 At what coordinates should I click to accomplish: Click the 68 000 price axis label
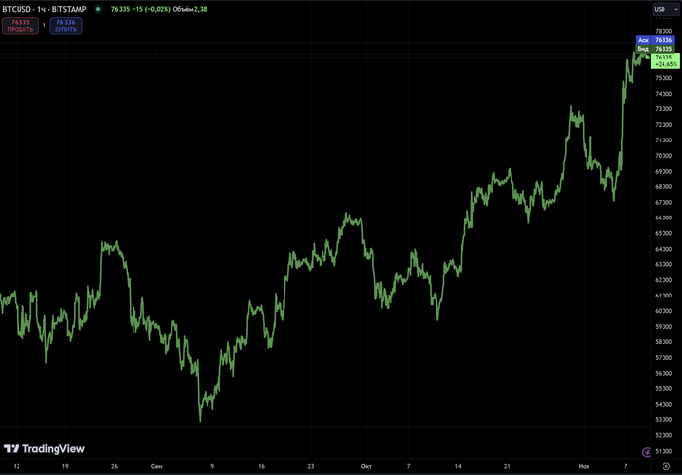tap(663, 186)
